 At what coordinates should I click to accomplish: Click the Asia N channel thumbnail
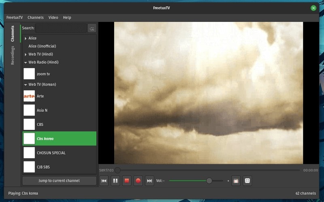(x=29, y=110)
